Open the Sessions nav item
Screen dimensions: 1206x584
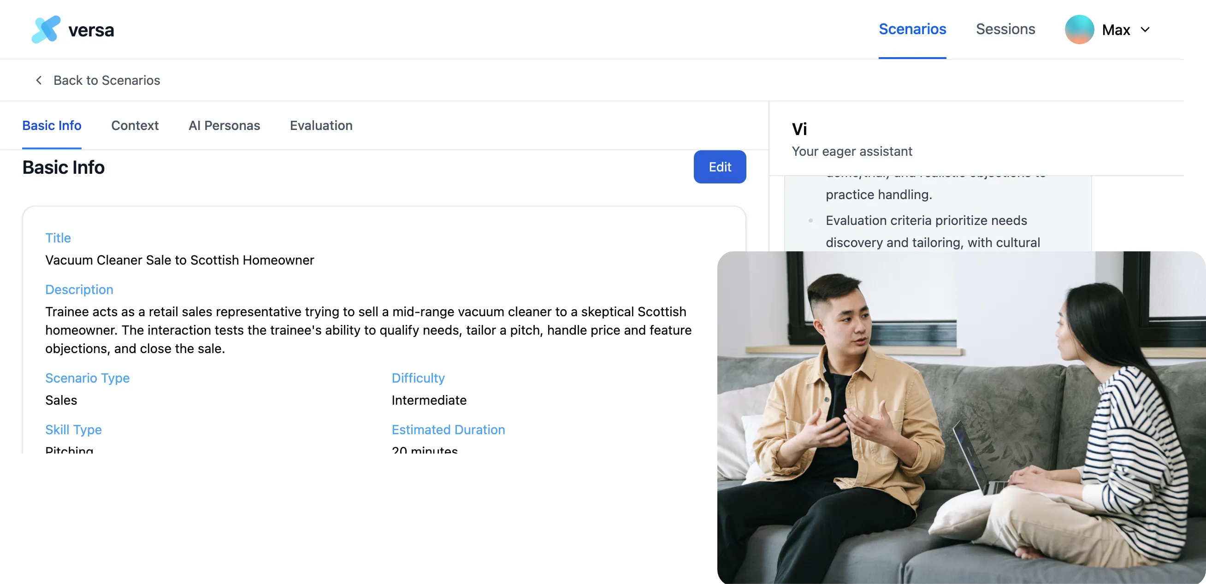point(1005,29)
